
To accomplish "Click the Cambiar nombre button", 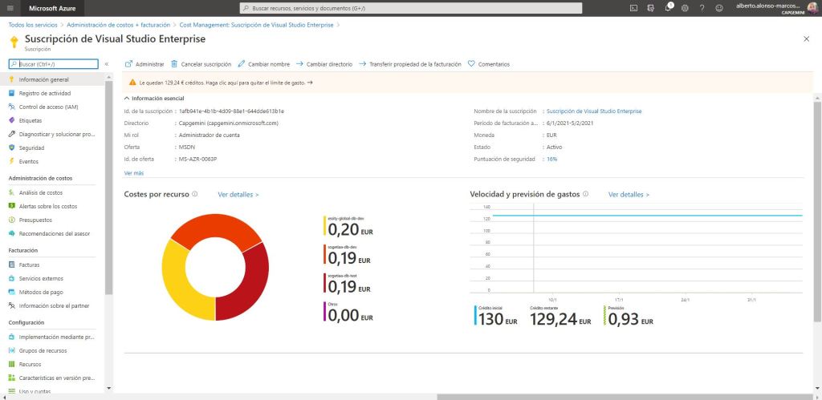I will point(264,64).
